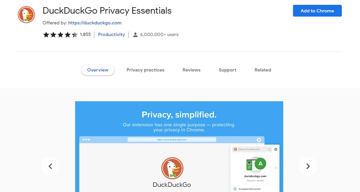The image size is (360, 192).
Task: Go to the previous screenshot with left arrow
Action: pos(50,166)
